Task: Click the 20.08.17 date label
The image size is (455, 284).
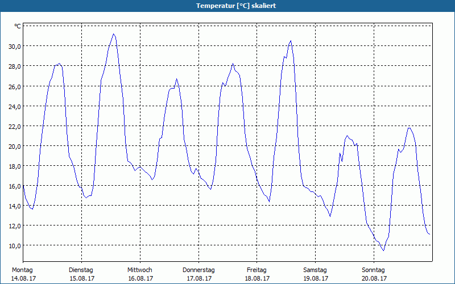Action: [x=375, y=278]
